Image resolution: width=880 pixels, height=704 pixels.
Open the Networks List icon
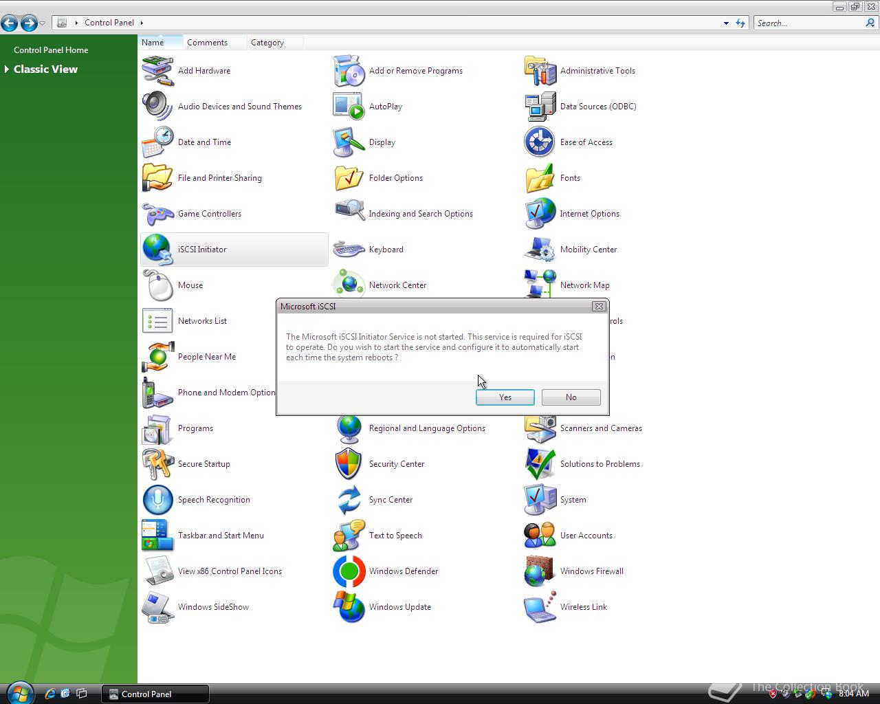(x=158, y=321)
